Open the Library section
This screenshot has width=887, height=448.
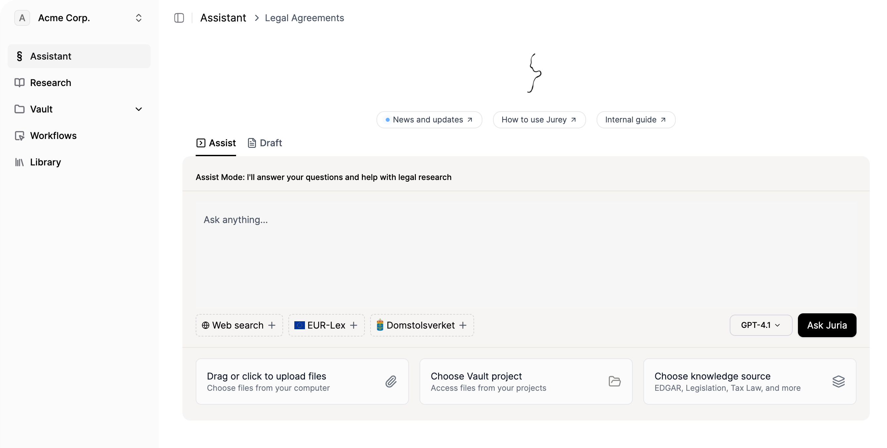click(x=45, y=162)
